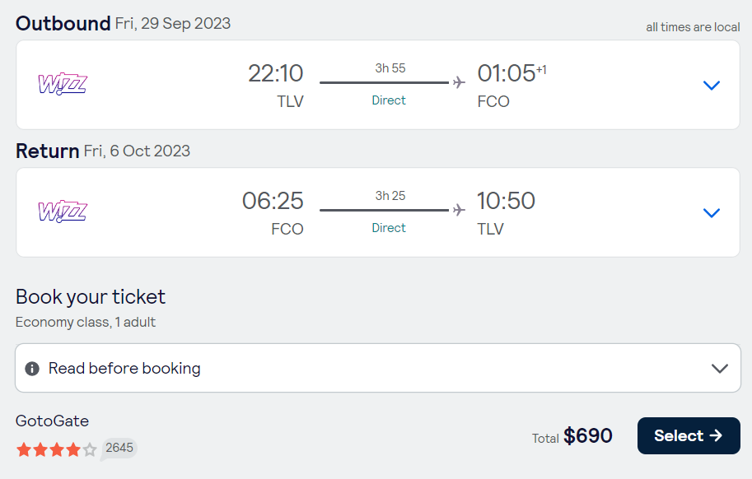752x479 pixels.
Task: Click the Wizz logo on return flight
Action: [63, 212]
